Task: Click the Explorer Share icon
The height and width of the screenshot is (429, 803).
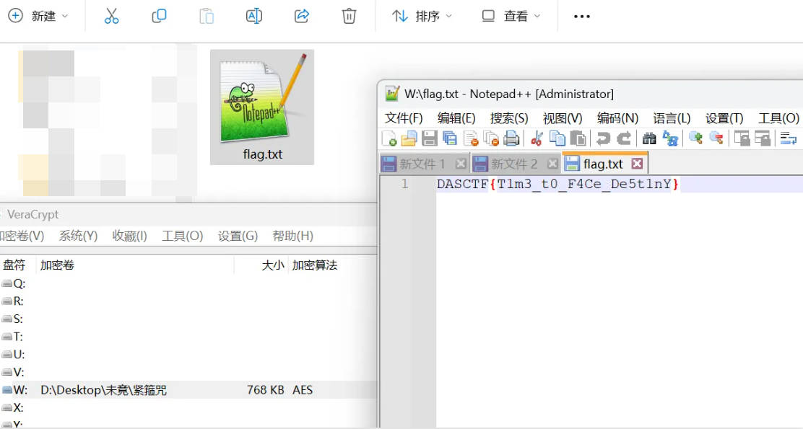Action: pyautogui.click(x=302, y=16)
